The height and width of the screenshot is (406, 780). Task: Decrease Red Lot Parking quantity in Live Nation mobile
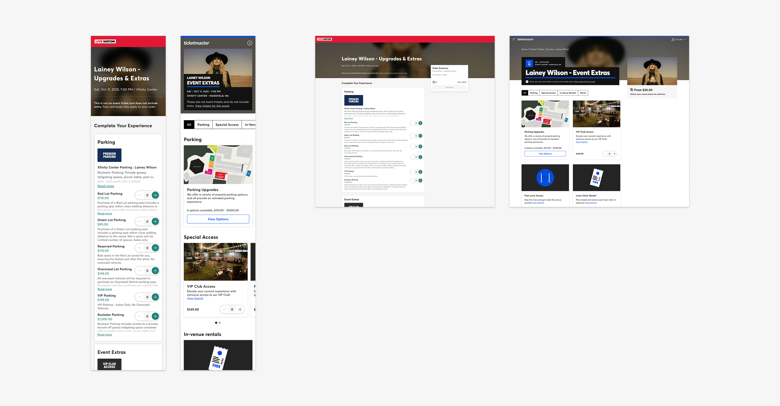[139, 195]
